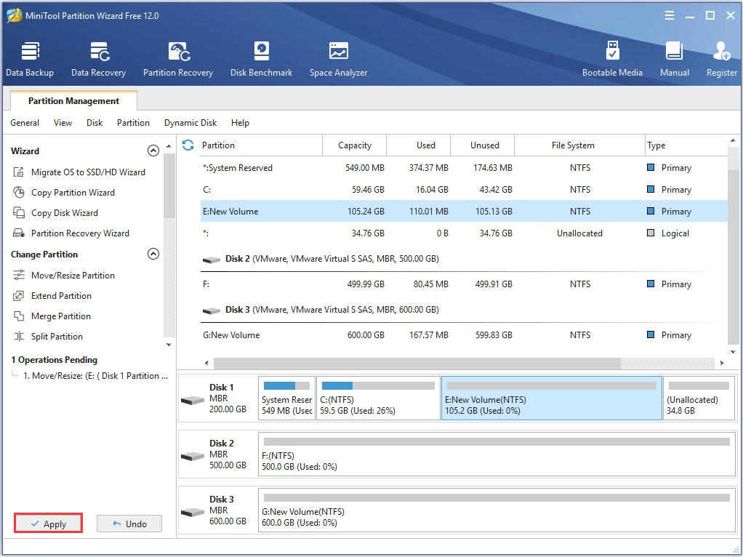Screen dimensions: 743x557
Task: Select the F: partition row
Action: click(463, 284)
